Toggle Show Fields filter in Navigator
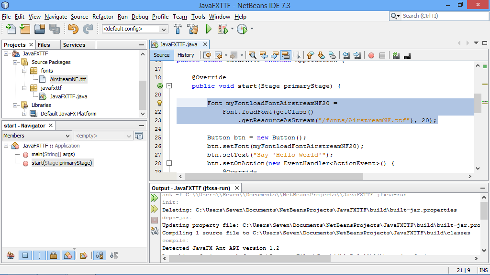This screenshot has width=490, height=275. 25,256
